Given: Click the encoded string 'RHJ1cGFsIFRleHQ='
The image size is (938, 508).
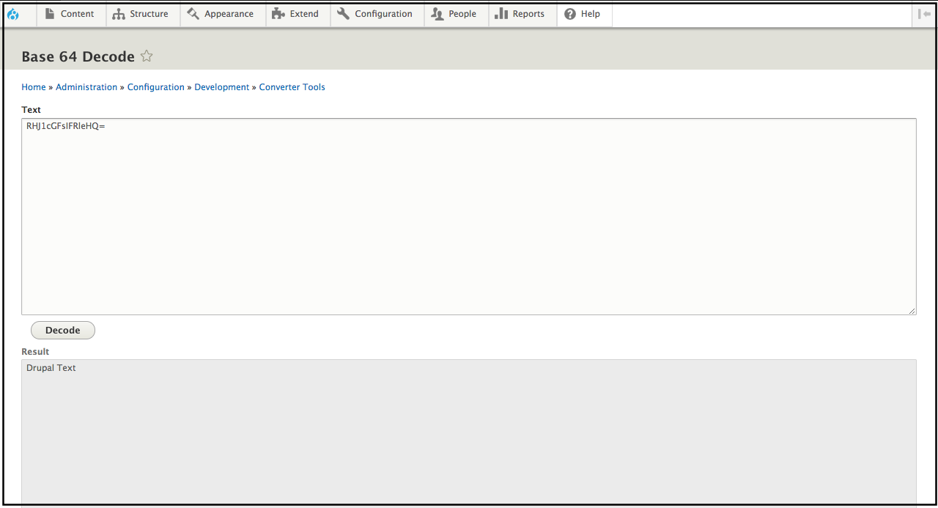Looking at the screenshot, I should click(66, 126).
